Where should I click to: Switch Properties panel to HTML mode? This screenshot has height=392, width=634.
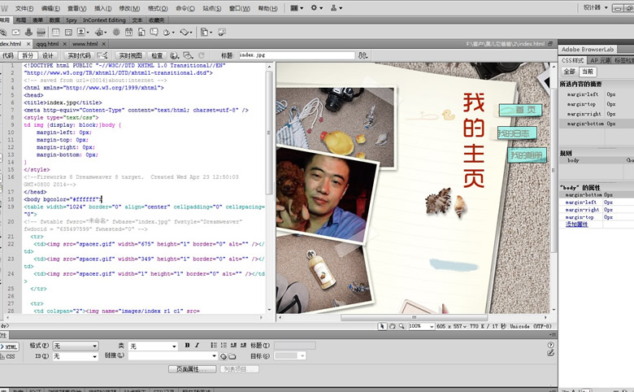pos(10,346)
